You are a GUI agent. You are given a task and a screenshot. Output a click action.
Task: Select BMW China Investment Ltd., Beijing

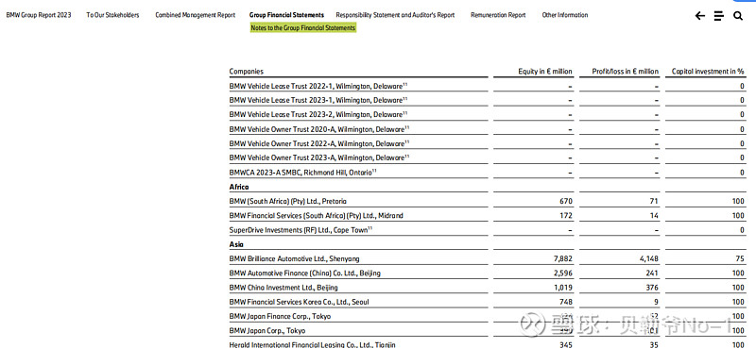pyautogui.click(x=283, y=288)
